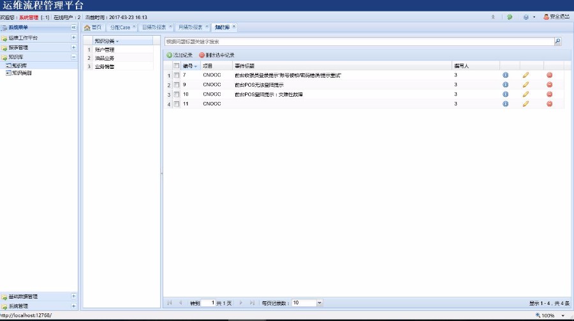This screenshot has height=321, width=574.
Task: Click the 前台POS无法登陆提示 row title
Action: click(x=259, y=85)
